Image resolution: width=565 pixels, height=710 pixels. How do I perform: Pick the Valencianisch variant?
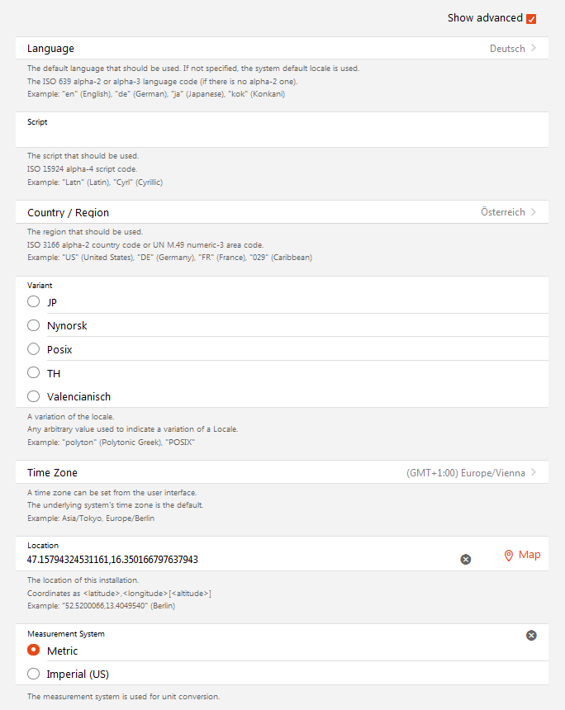[34, 396]
